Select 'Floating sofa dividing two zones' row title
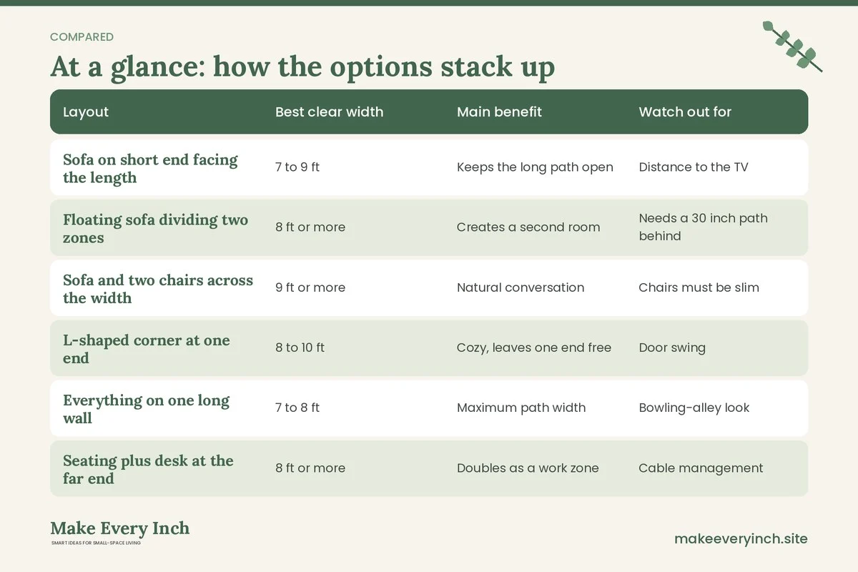Screen dimensions: 858x572 point(155,228)
